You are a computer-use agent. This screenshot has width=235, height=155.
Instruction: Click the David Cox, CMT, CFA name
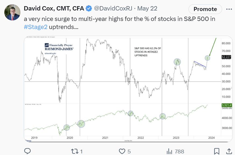(x=54, y=9)
